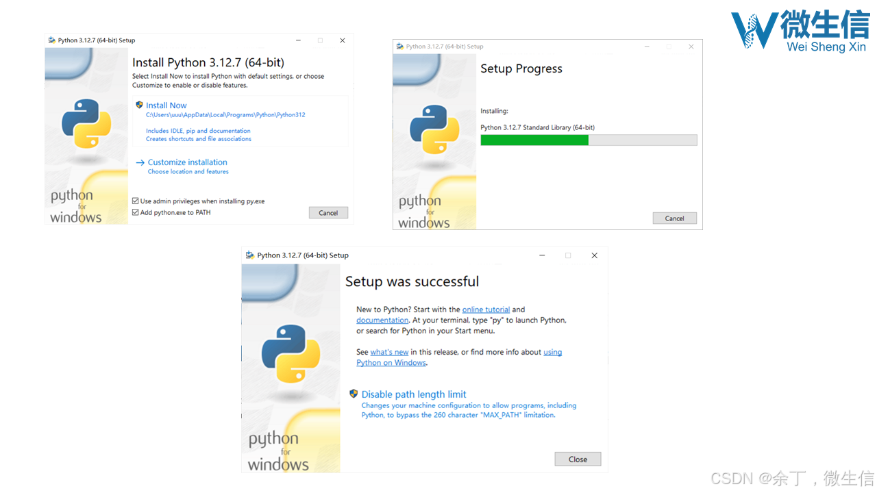The width and height of the screenshot is (877, 493).
Task: Click 'Creates shortcuts and file associations' text
Action: (x=199, y=139)
